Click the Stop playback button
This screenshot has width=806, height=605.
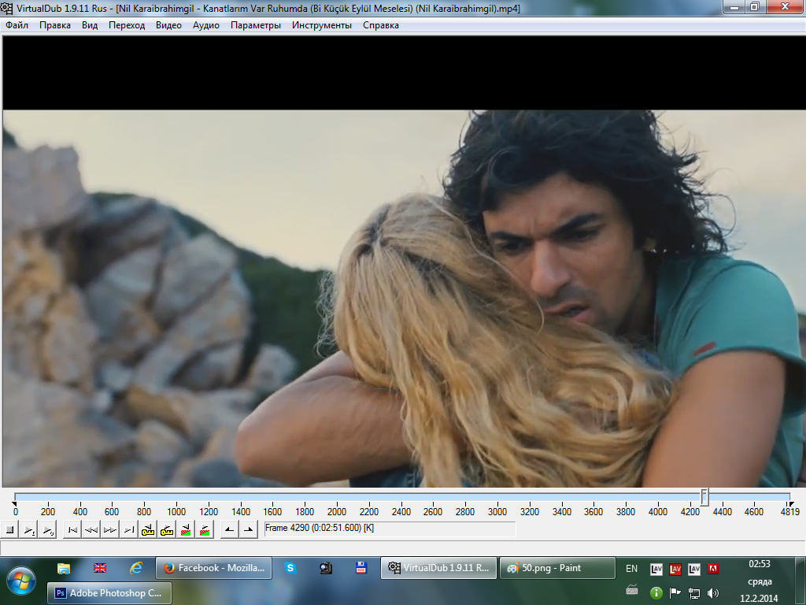coord(10,530)
